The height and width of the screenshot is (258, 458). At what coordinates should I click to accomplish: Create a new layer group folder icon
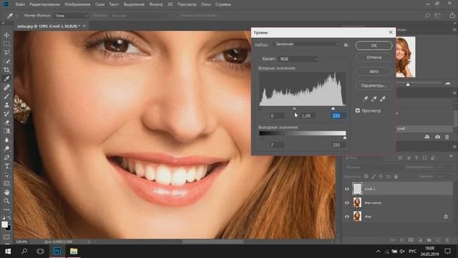(x=429, y=240)
